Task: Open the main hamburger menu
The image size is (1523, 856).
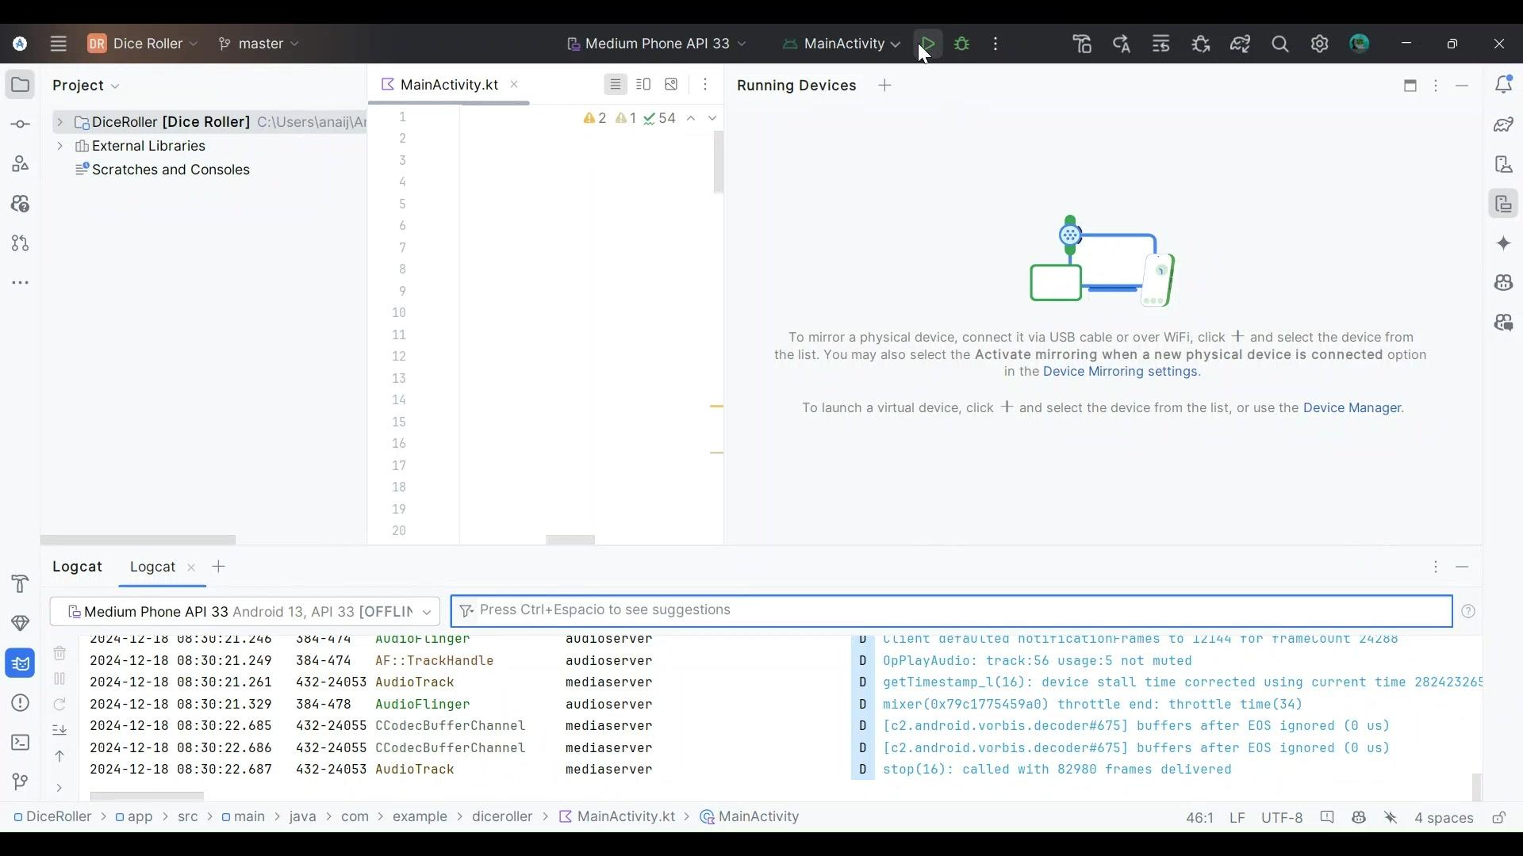Action: point(58,44)
